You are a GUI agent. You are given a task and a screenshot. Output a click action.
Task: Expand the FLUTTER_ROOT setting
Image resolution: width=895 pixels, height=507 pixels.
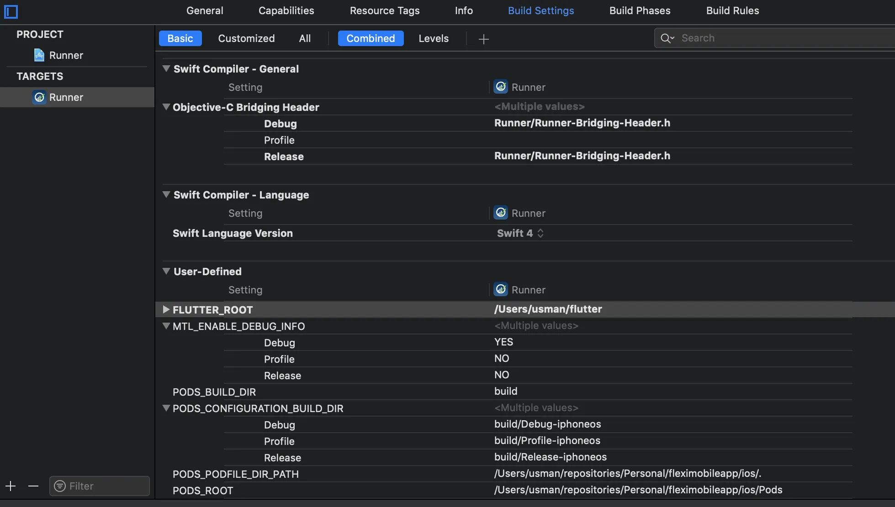pos(166,309)
